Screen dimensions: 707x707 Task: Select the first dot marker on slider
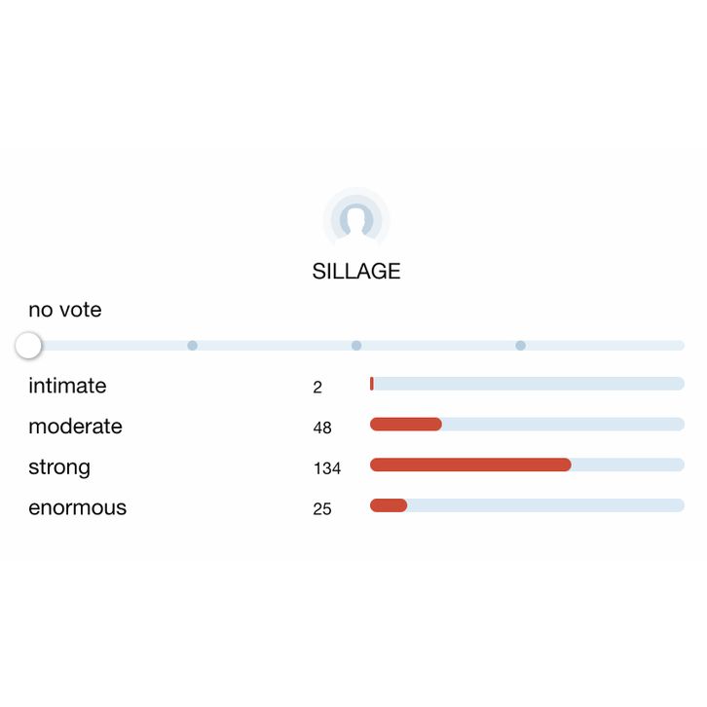click(x=193, y=346)
